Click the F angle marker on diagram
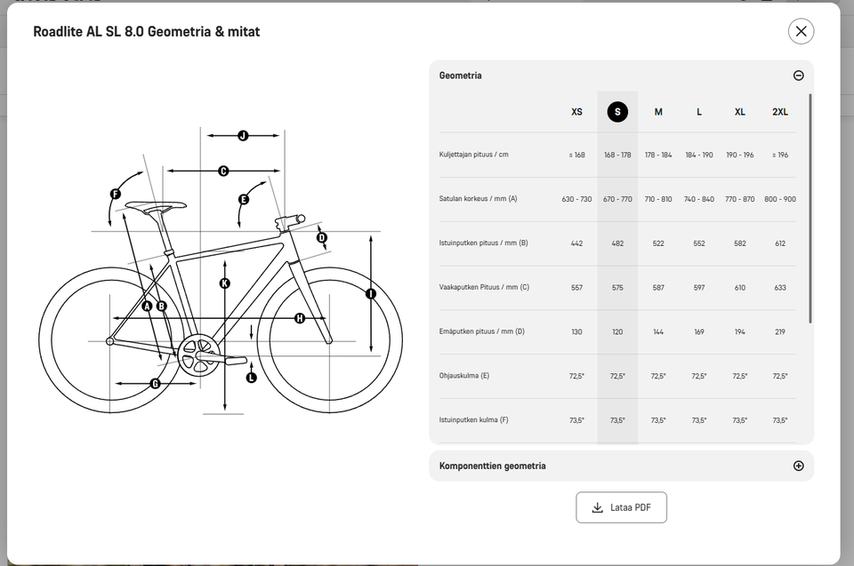The width and height of the screenshot is (854, 566). tap(116, 194)
